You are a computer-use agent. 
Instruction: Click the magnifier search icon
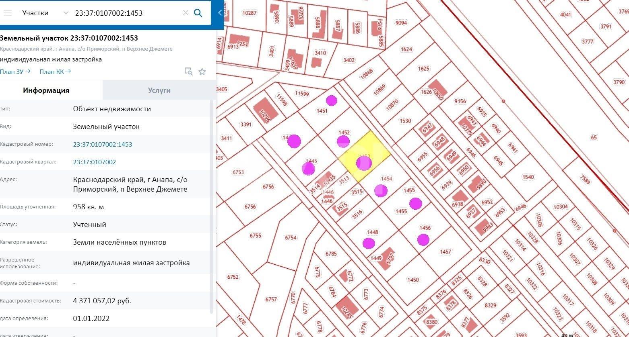198,13
